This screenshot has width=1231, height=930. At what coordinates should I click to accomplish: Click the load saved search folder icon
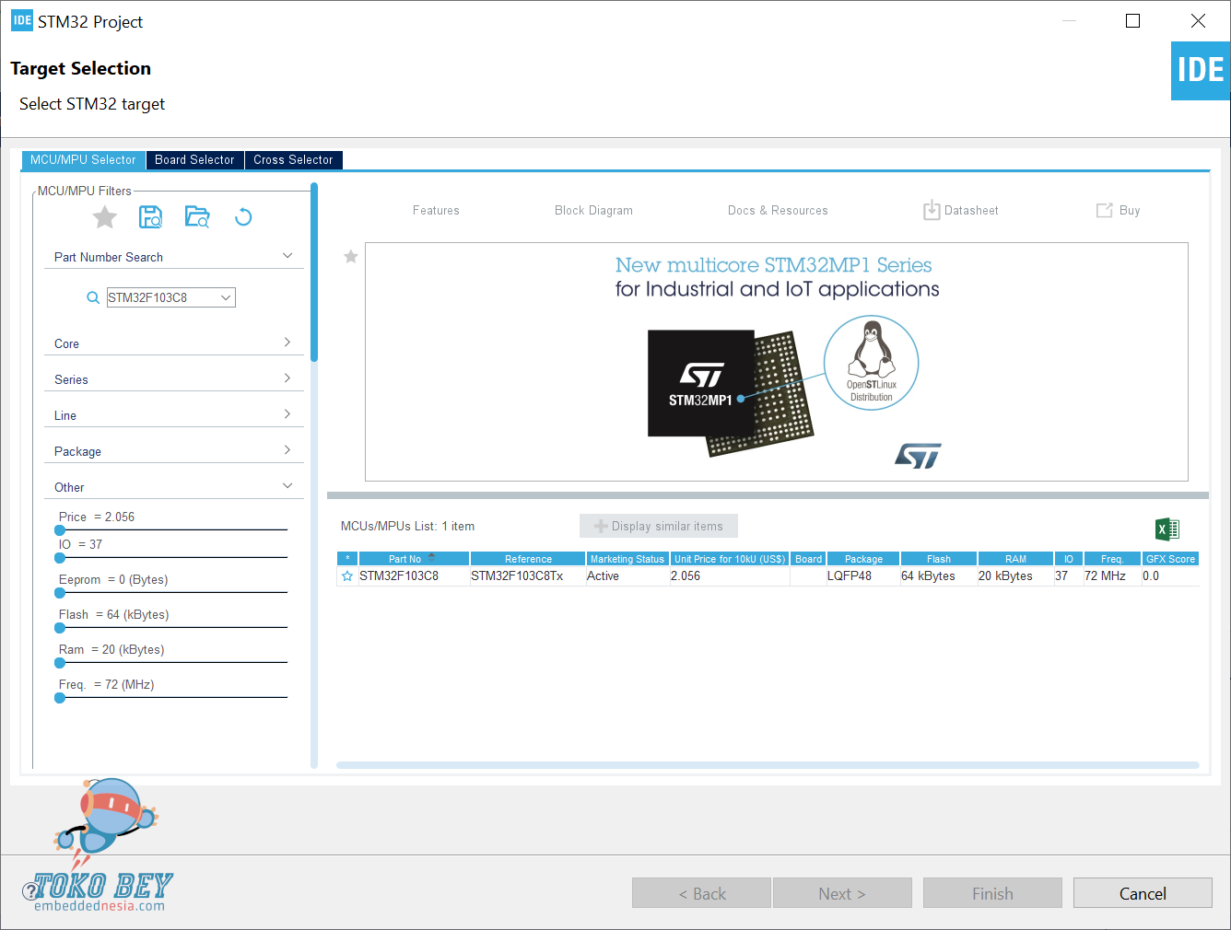(197, 217)
